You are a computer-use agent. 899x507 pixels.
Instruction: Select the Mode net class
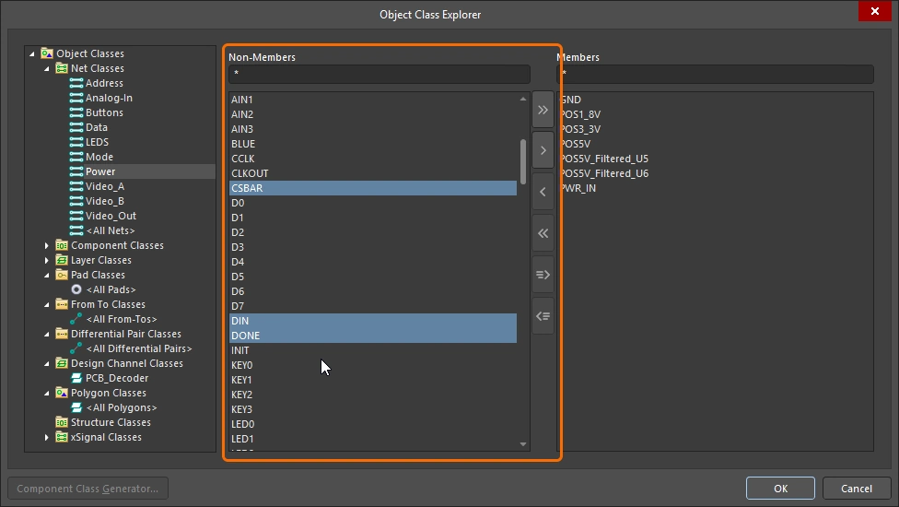pos(99,157)
